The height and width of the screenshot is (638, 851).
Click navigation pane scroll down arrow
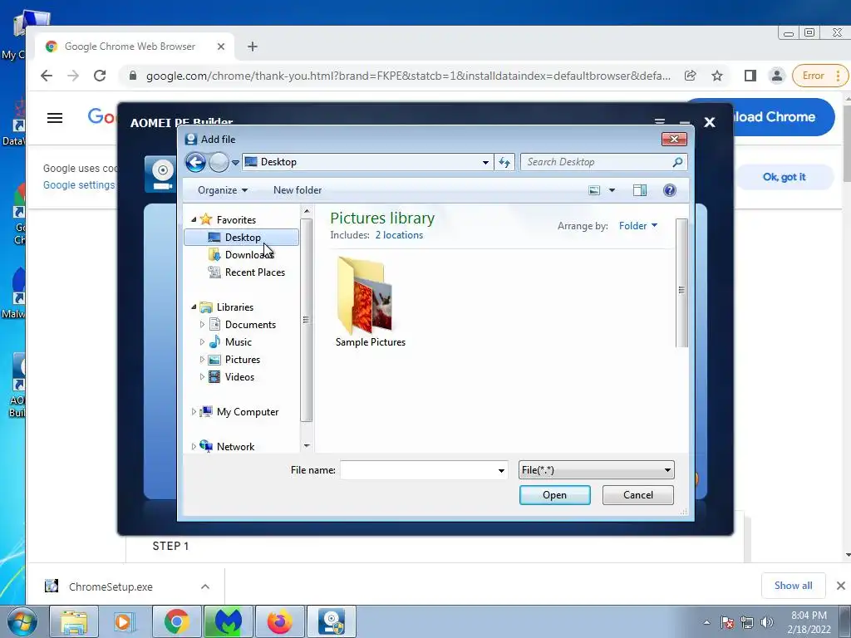point(307,446)
